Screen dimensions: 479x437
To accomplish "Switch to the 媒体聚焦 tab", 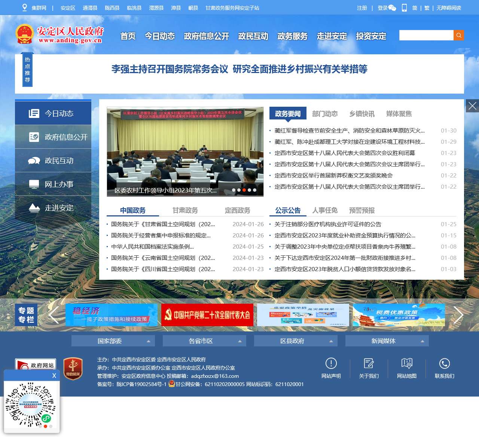I will click(x=399, y=113).
